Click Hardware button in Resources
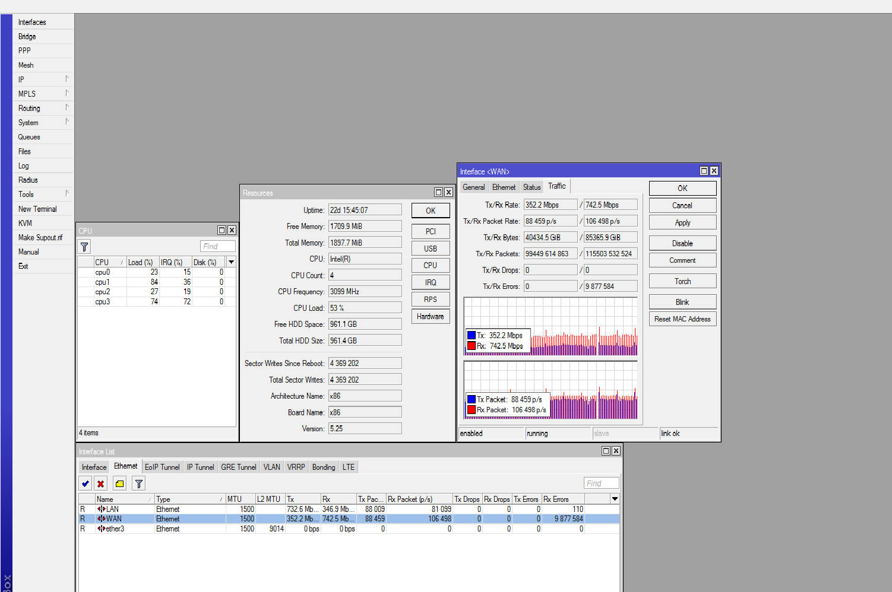Screen dimensions: 892x592 coord(431,316)
